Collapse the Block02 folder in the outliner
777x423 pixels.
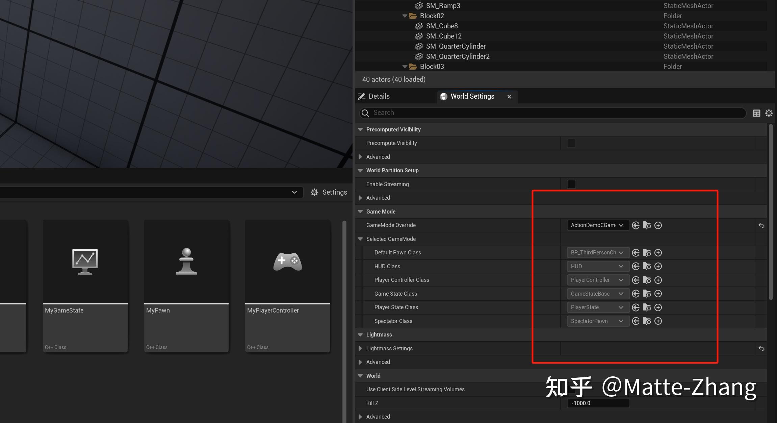point(405,16)
